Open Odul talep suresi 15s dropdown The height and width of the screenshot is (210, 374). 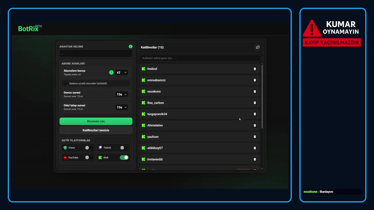point(122,107)
